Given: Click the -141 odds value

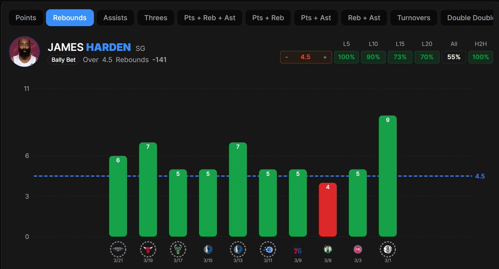Looking at the screenshot, I should click(159, 60).
